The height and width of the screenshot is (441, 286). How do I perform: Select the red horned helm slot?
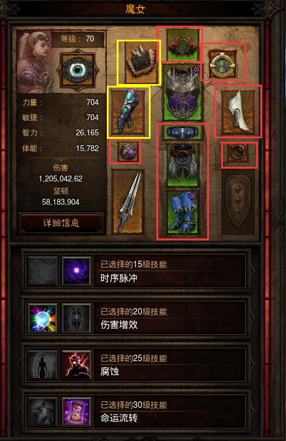pos(183,45)
